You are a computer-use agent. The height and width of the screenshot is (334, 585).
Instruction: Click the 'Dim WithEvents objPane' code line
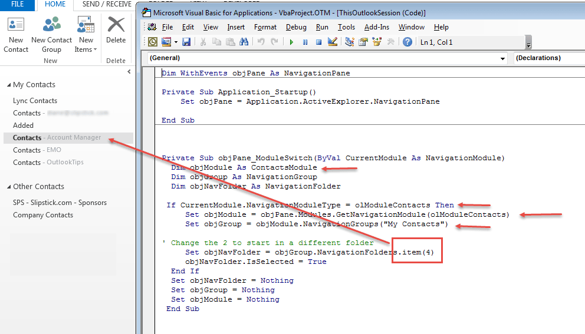point(256,73)
